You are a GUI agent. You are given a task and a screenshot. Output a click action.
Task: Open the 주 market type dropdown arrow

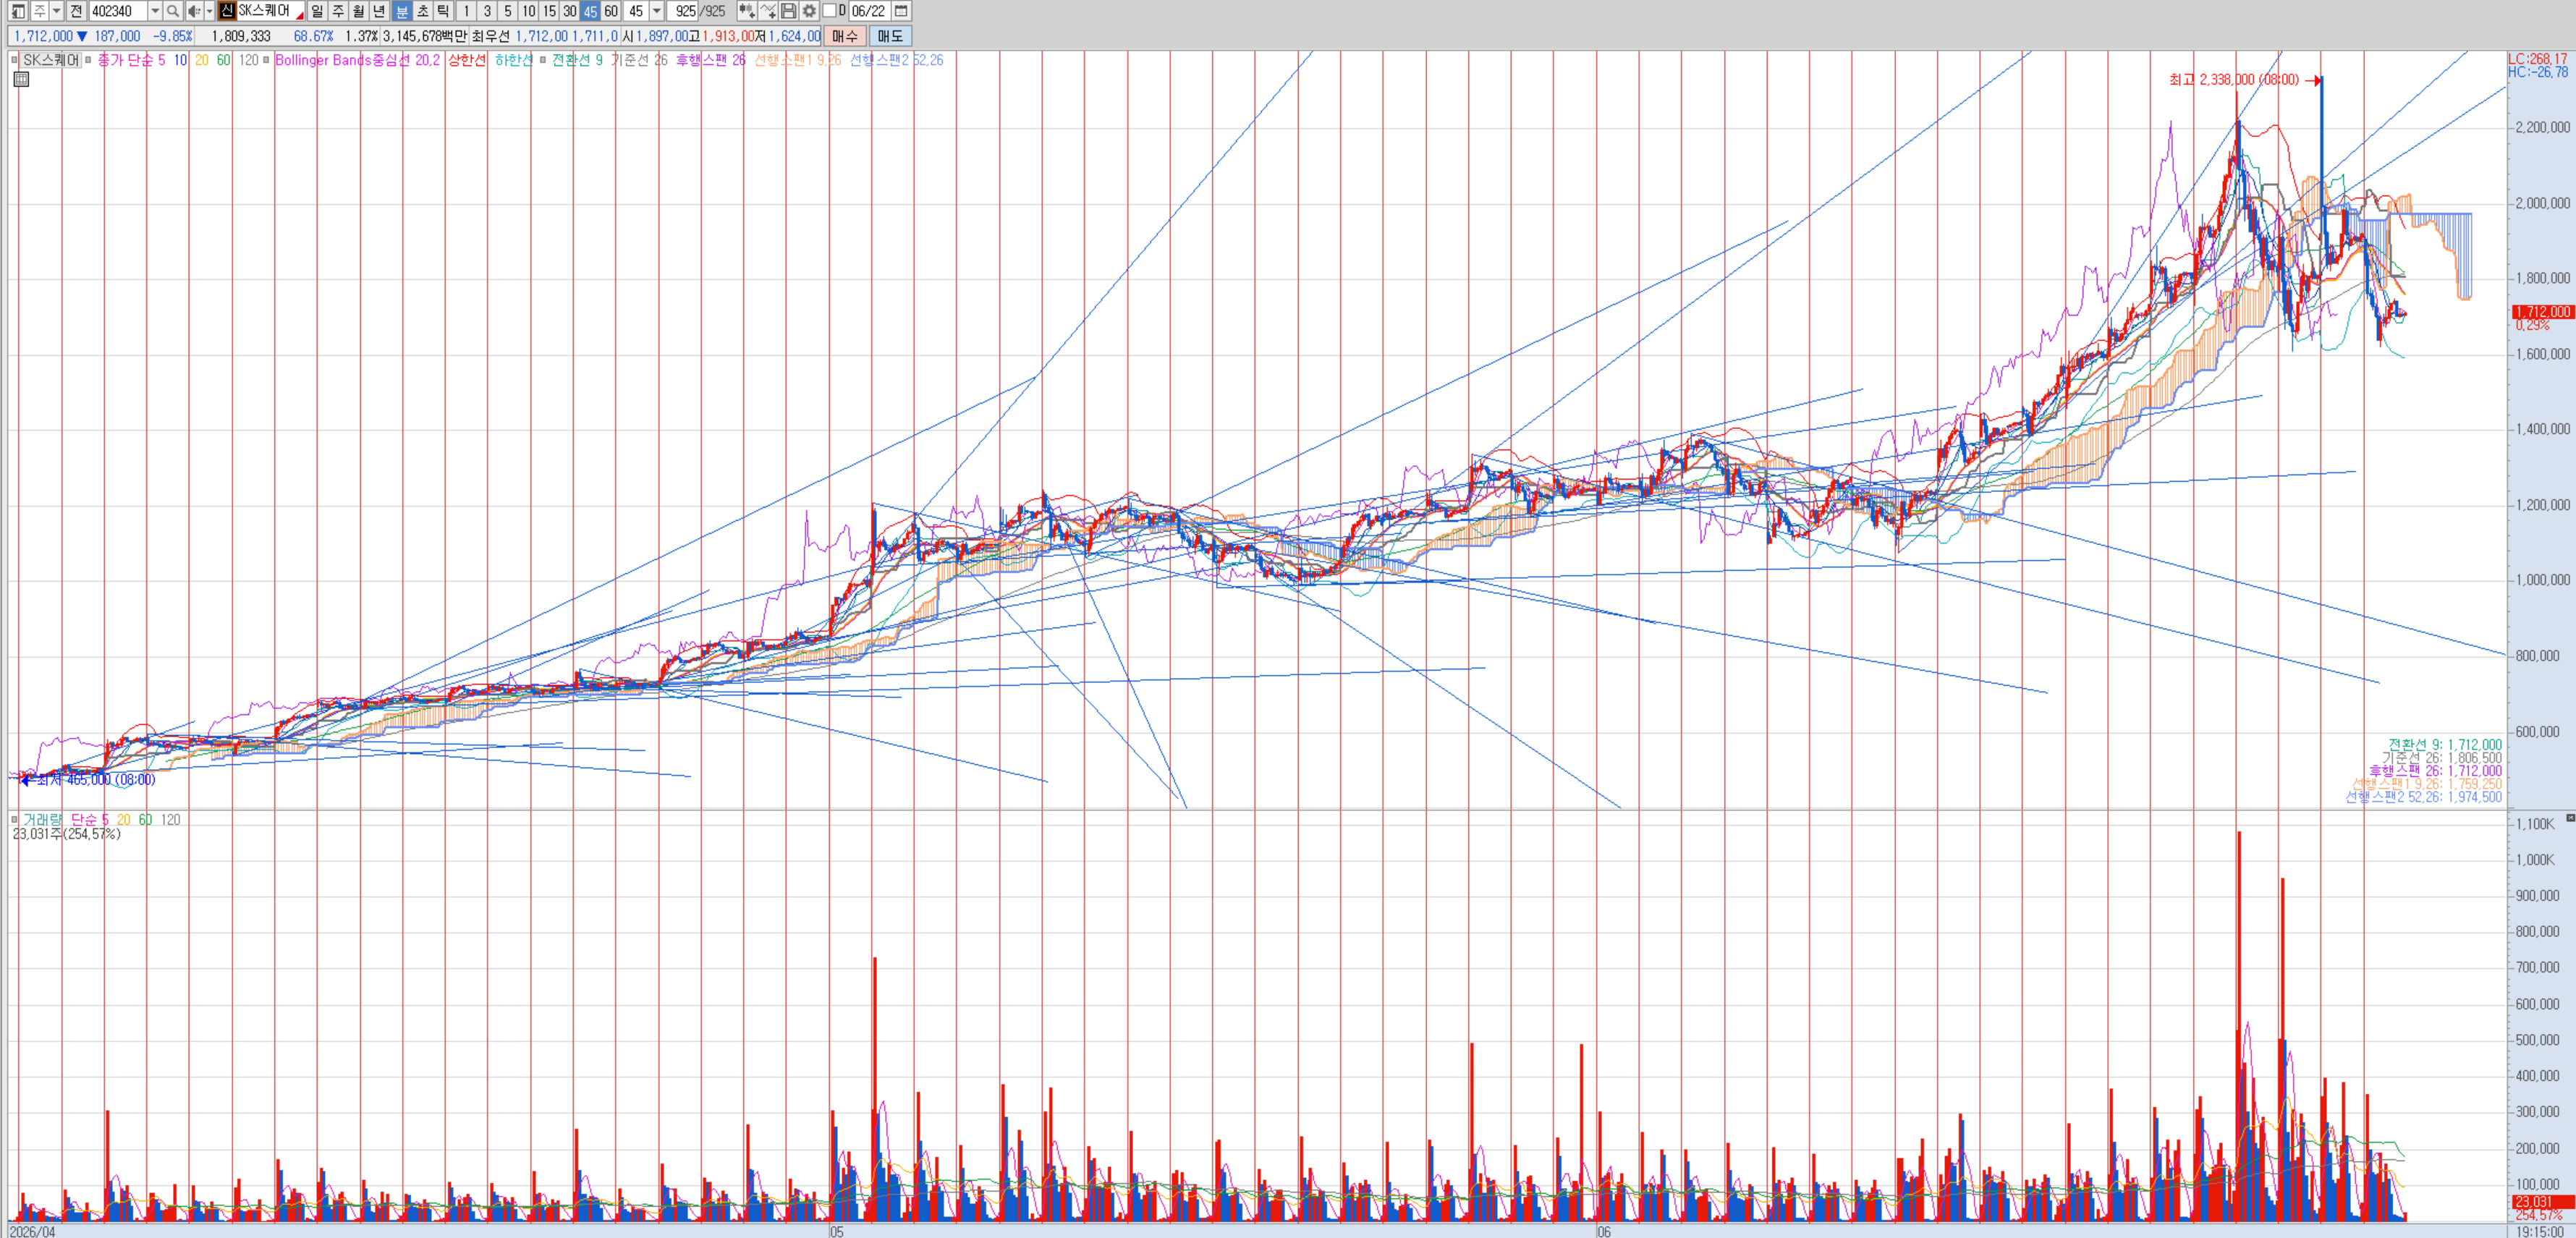point(56,11)
